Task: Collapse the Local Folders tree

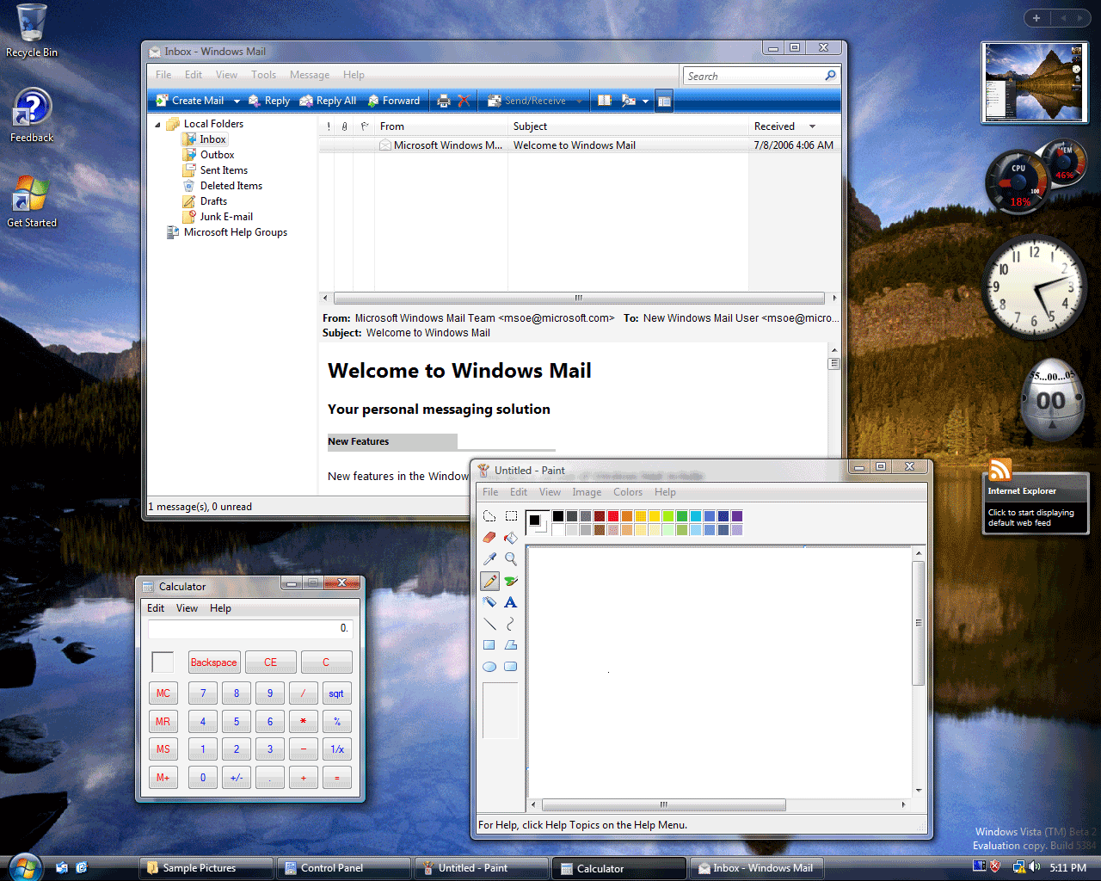Action: [157, 125]
